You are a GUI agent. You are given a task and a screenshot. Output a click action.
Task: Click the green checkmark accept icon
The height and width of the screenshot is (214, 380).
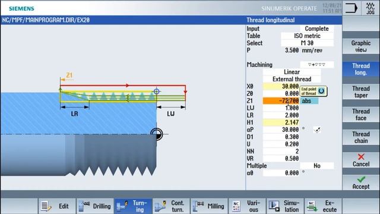pyautogui.click(x=361, y=180)
